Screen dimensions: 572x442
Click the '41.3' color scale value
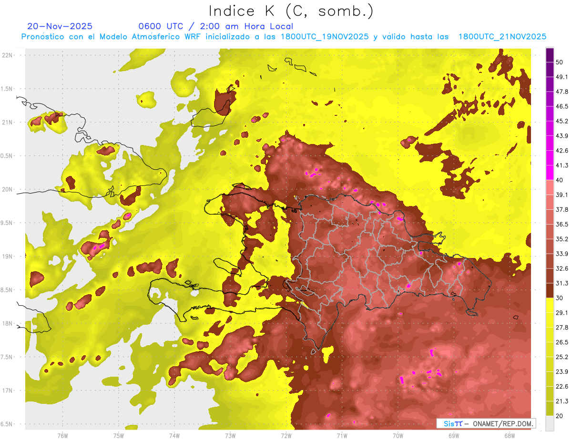[x=562, y=165]
